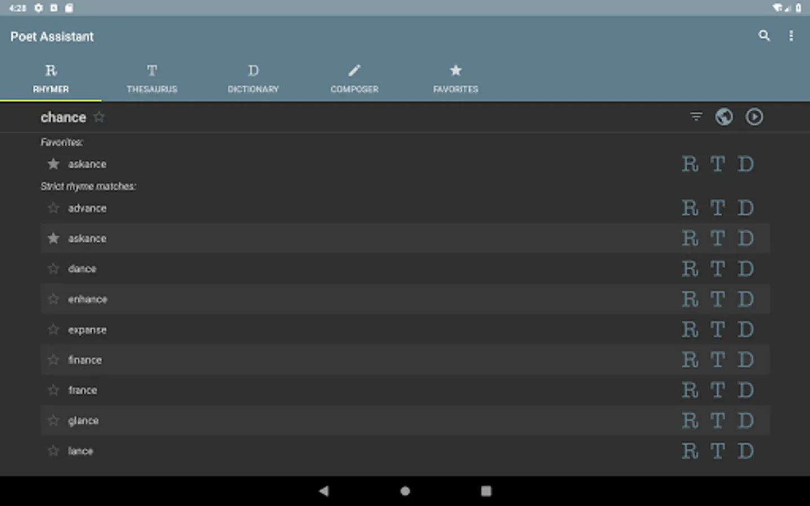The image size is (810, 506).
Task: Look up advance in dictionary D icon
Action: click(x=746, y=208)
